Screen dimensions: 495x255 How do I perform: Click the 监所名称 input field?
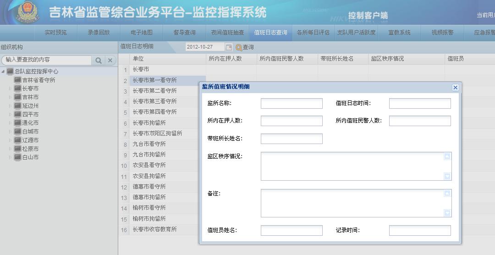point(291,104)
